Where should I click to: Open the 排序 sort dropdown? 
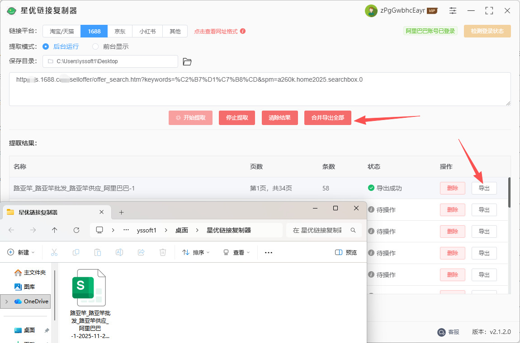tap(196, 253)
